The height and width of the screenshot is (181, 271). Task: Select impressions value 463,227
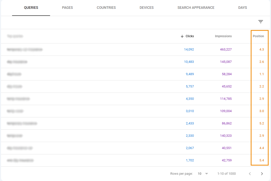pyautogui.click(x=226, y=49)
